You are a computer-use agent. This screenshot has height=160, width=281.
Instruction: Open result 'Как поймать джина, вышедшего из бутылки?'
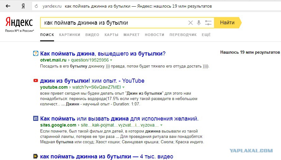click(103, 54)
